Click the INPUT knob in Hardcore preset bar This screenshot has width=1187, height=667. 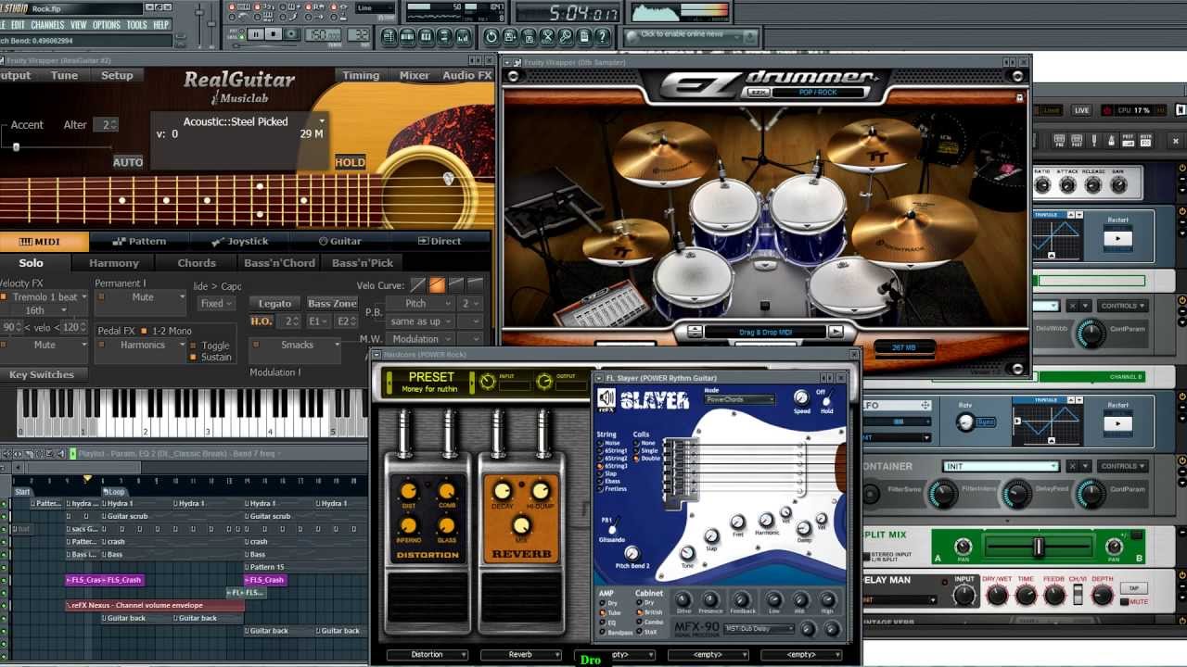coord(488,382)
